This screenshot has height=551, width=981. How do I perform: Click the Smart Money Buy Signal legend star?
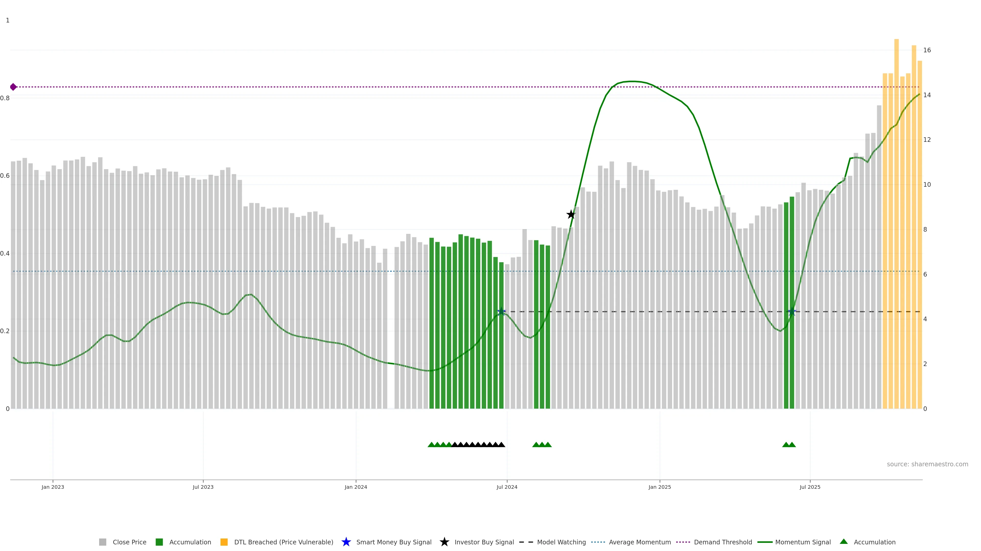point(346,542)
